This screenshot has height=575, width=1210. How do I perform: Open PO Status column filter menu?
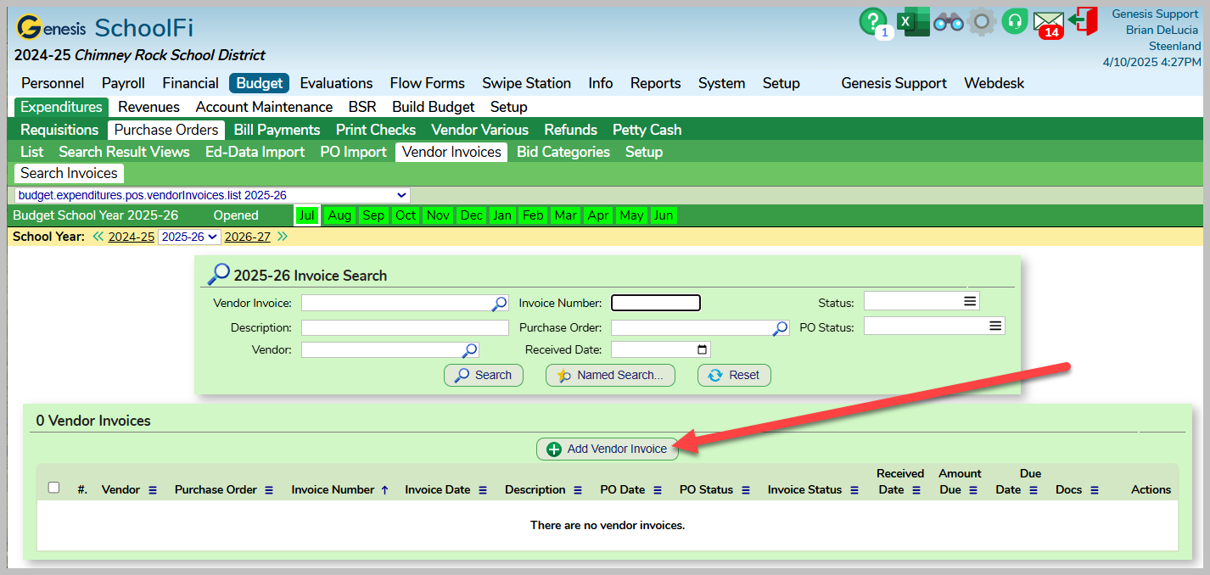746,490
